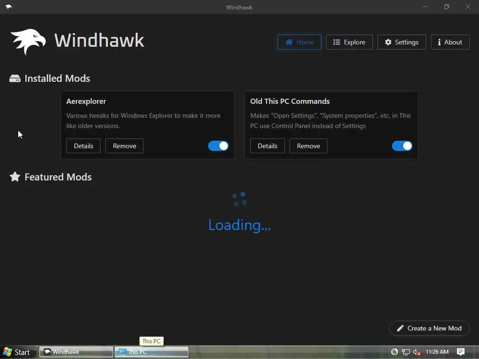This screenshot has width=479, height=359.
Task: Disable the Old This PC Commands toggle
Action: pos(402,146)
